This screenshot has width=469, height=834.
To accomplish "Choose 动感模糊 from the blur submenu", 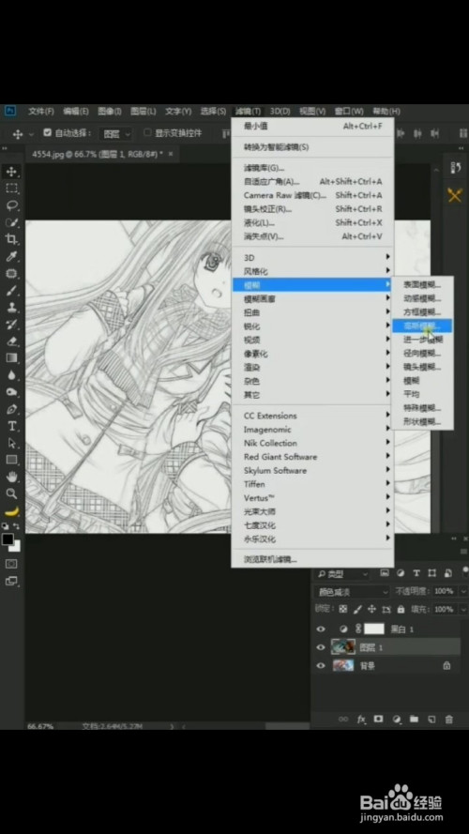I will click(x=422, y=298).
